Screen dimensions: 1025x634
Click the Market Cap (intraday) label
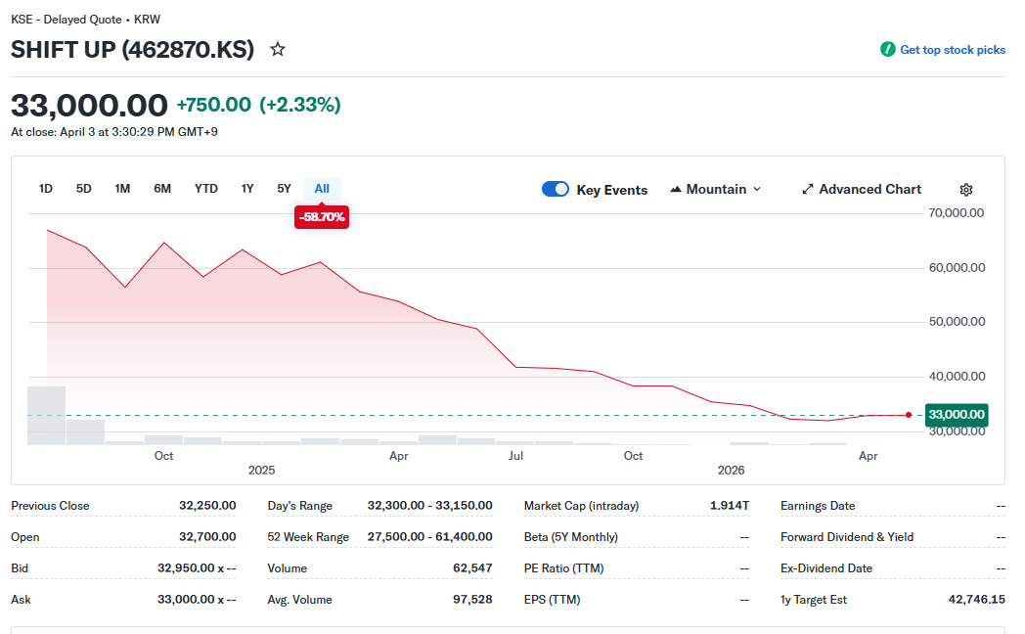(581, 506)
